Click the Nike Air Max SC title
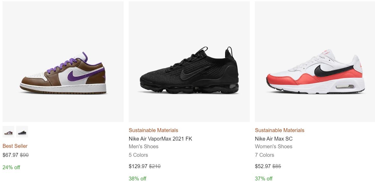 coord(274,139)
